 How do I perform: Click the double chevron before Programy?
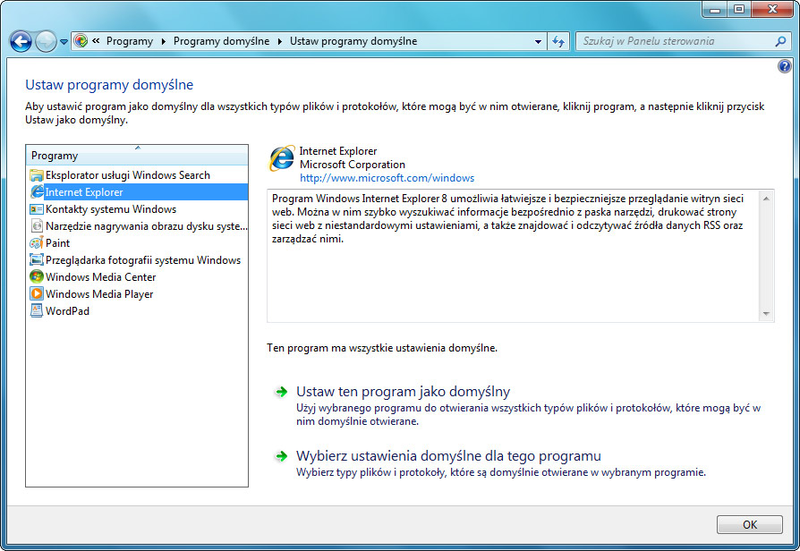coord(96,41)
